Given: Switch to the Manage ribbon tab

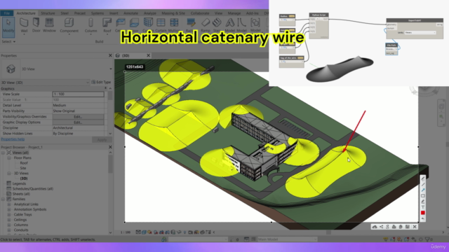Looking at the screenshot, I should click(x=234, y=13).
